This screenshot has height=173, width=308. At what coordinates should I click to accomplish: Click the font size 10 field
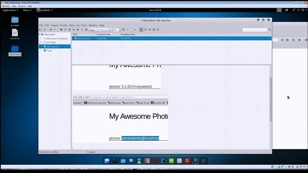pyautogui.click(x=115, y=30)
